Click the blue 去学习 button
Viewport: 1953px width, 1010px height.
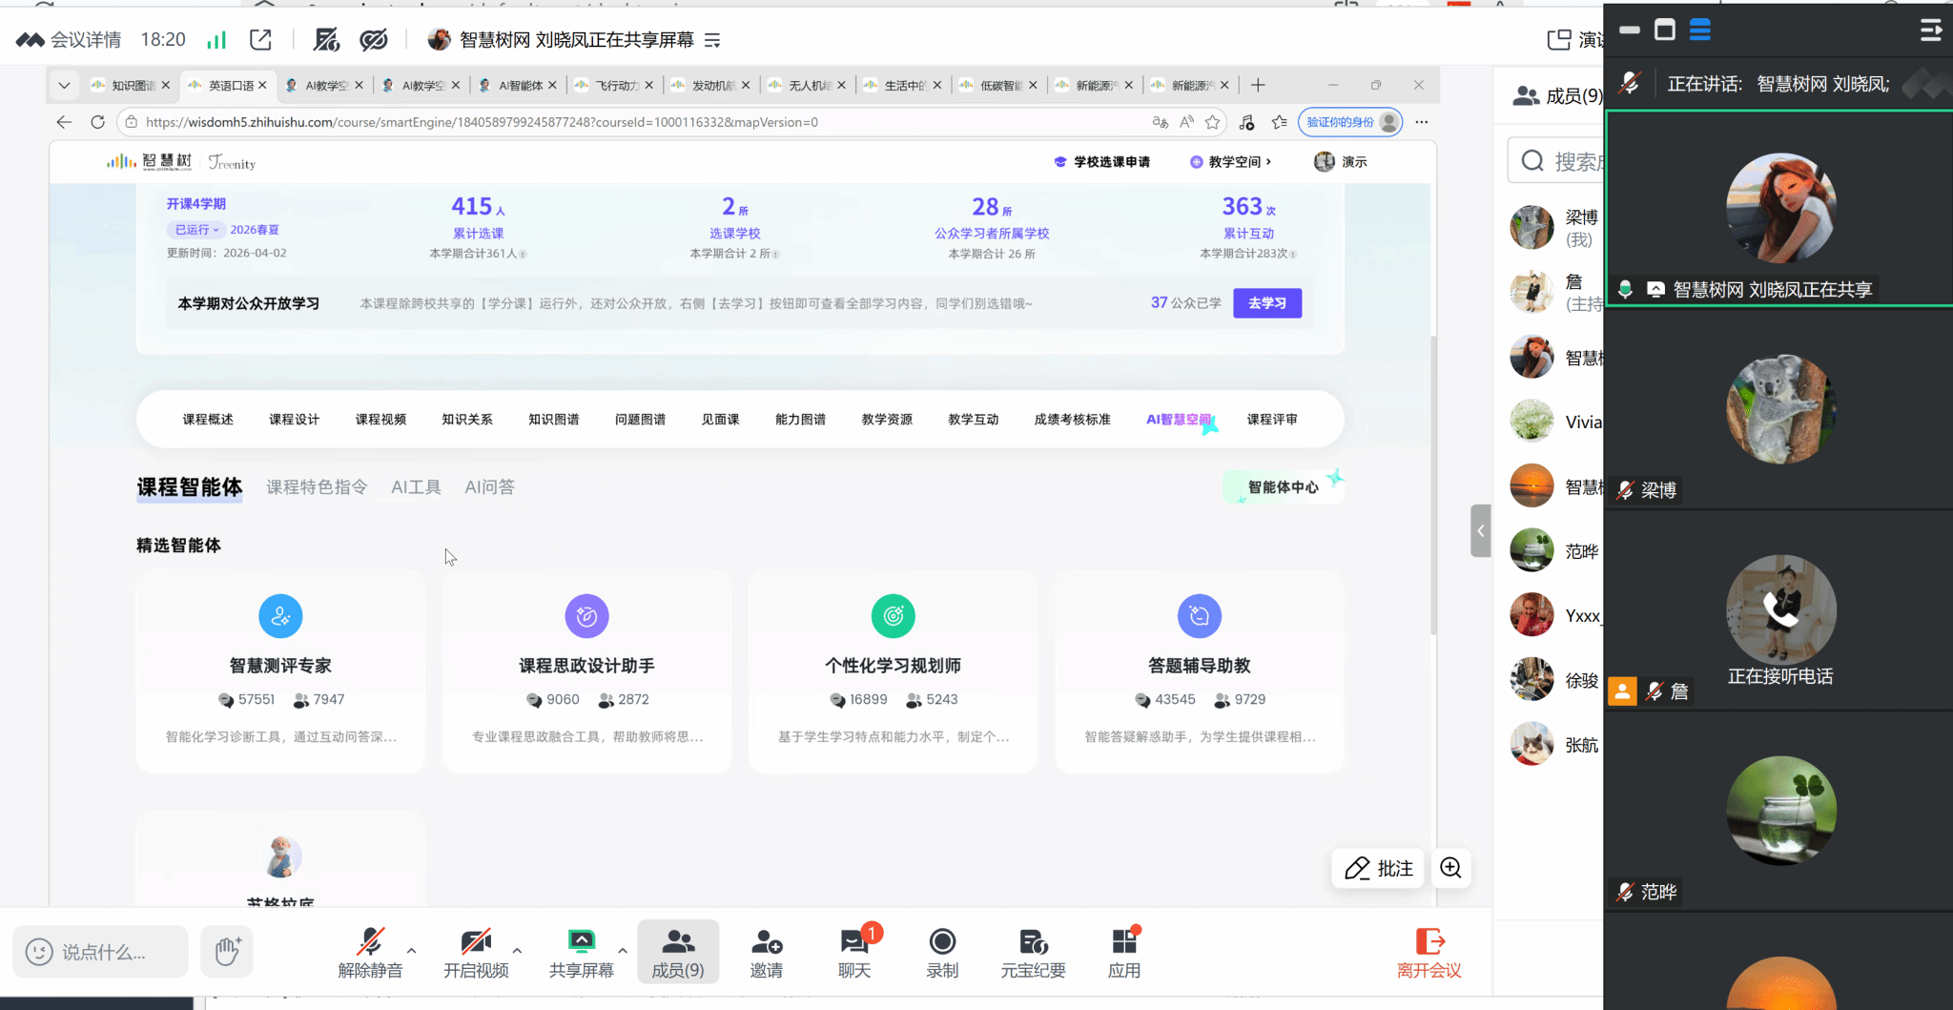(x=1266, y=303)
